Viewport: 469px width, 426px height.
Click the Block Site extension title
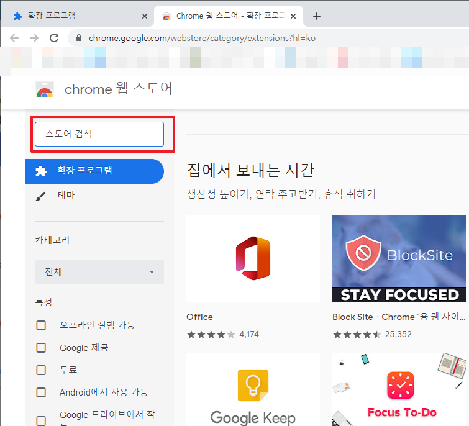coord(399,317)
